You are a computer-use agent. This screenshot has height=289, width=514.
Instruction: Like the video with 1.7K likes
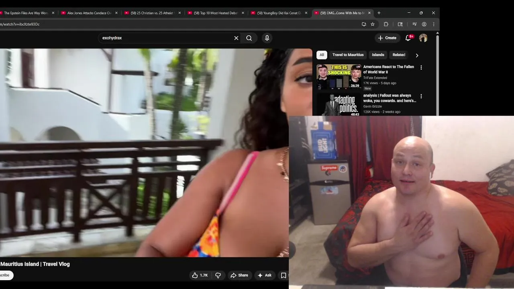[x=200, y=275]
